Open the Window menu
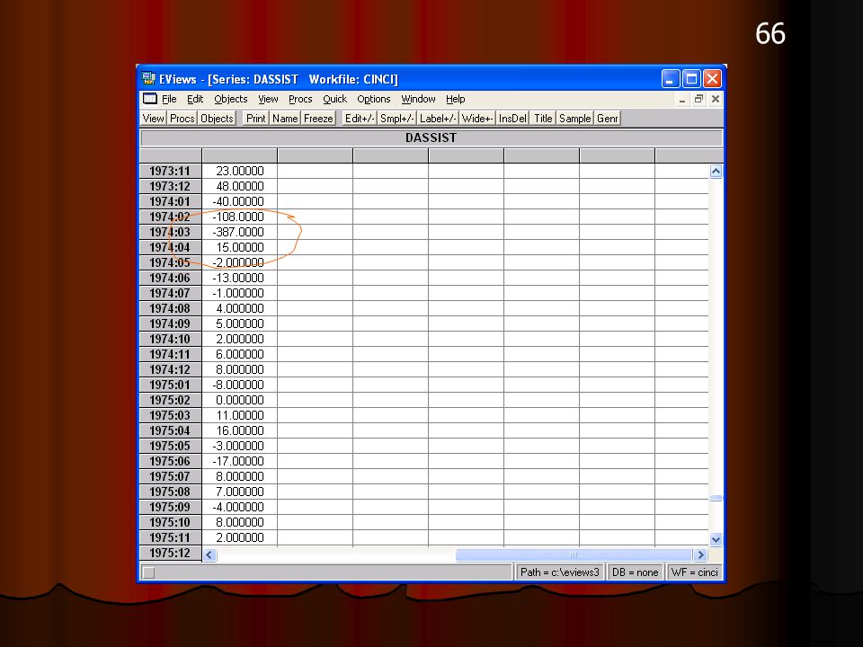The width and height of the screenshot is (863, 647). pos(418,99)
